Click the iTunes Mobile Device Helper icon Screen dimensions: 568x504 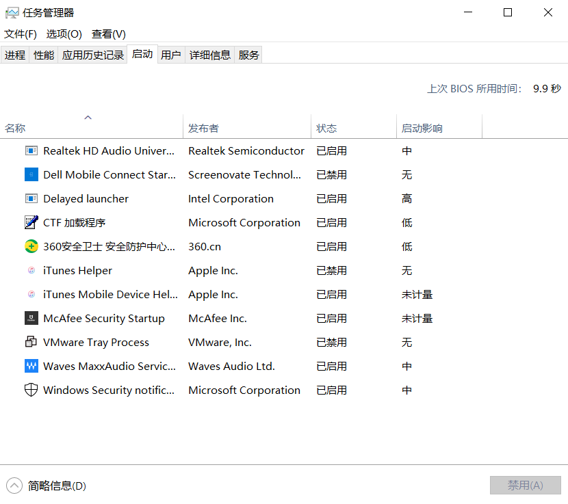(x=31, y=294)
